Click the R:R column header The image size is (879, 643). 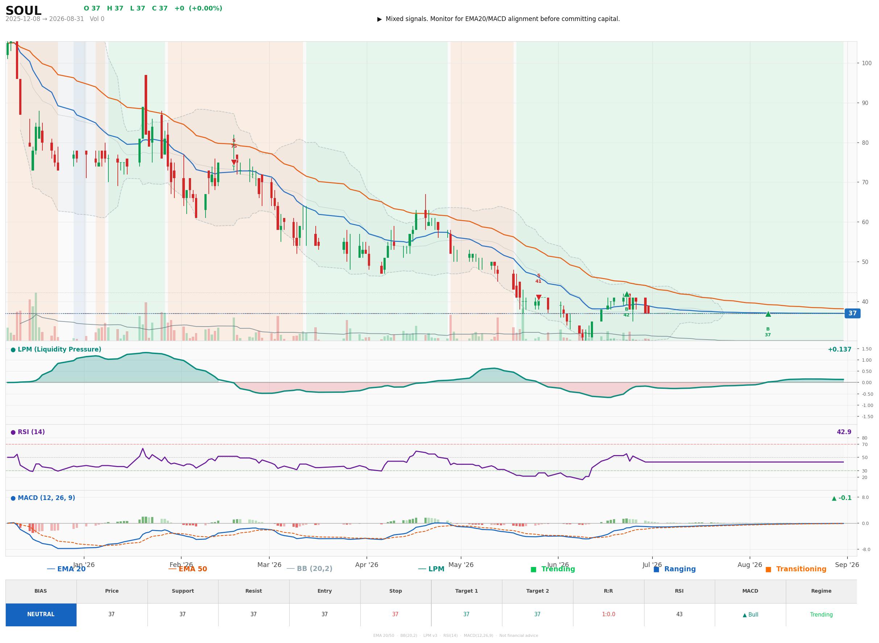(x=608, y=591)
